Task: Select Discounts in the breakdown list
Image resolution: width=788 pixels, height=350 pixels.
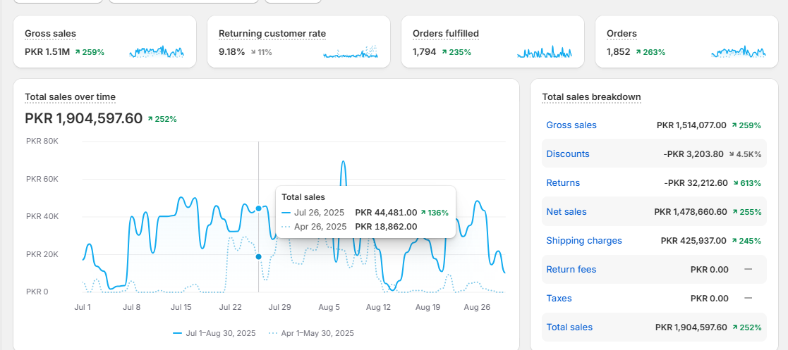Action: [567, 154]
